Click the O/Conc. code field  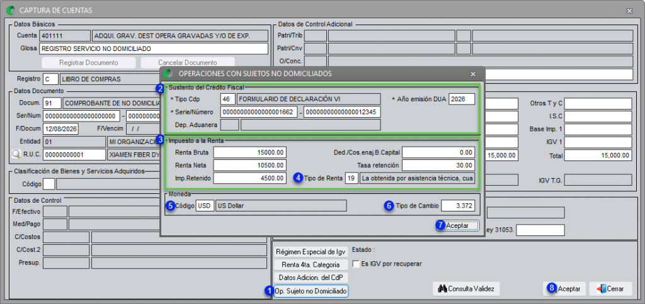315,62
